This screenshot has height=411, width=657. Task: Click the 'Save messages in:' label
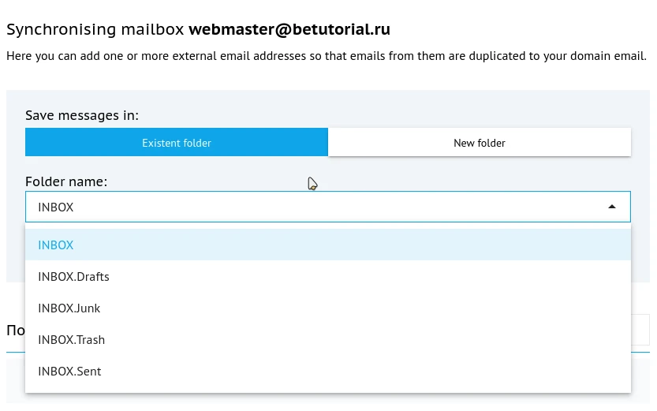coord(82,115)
